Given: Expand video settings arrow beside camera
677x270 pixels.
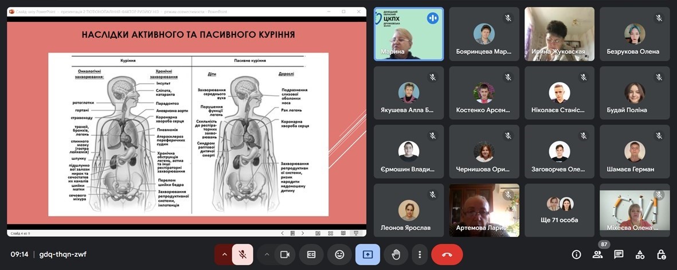Looking at the screenshot, I should point(267,255).
